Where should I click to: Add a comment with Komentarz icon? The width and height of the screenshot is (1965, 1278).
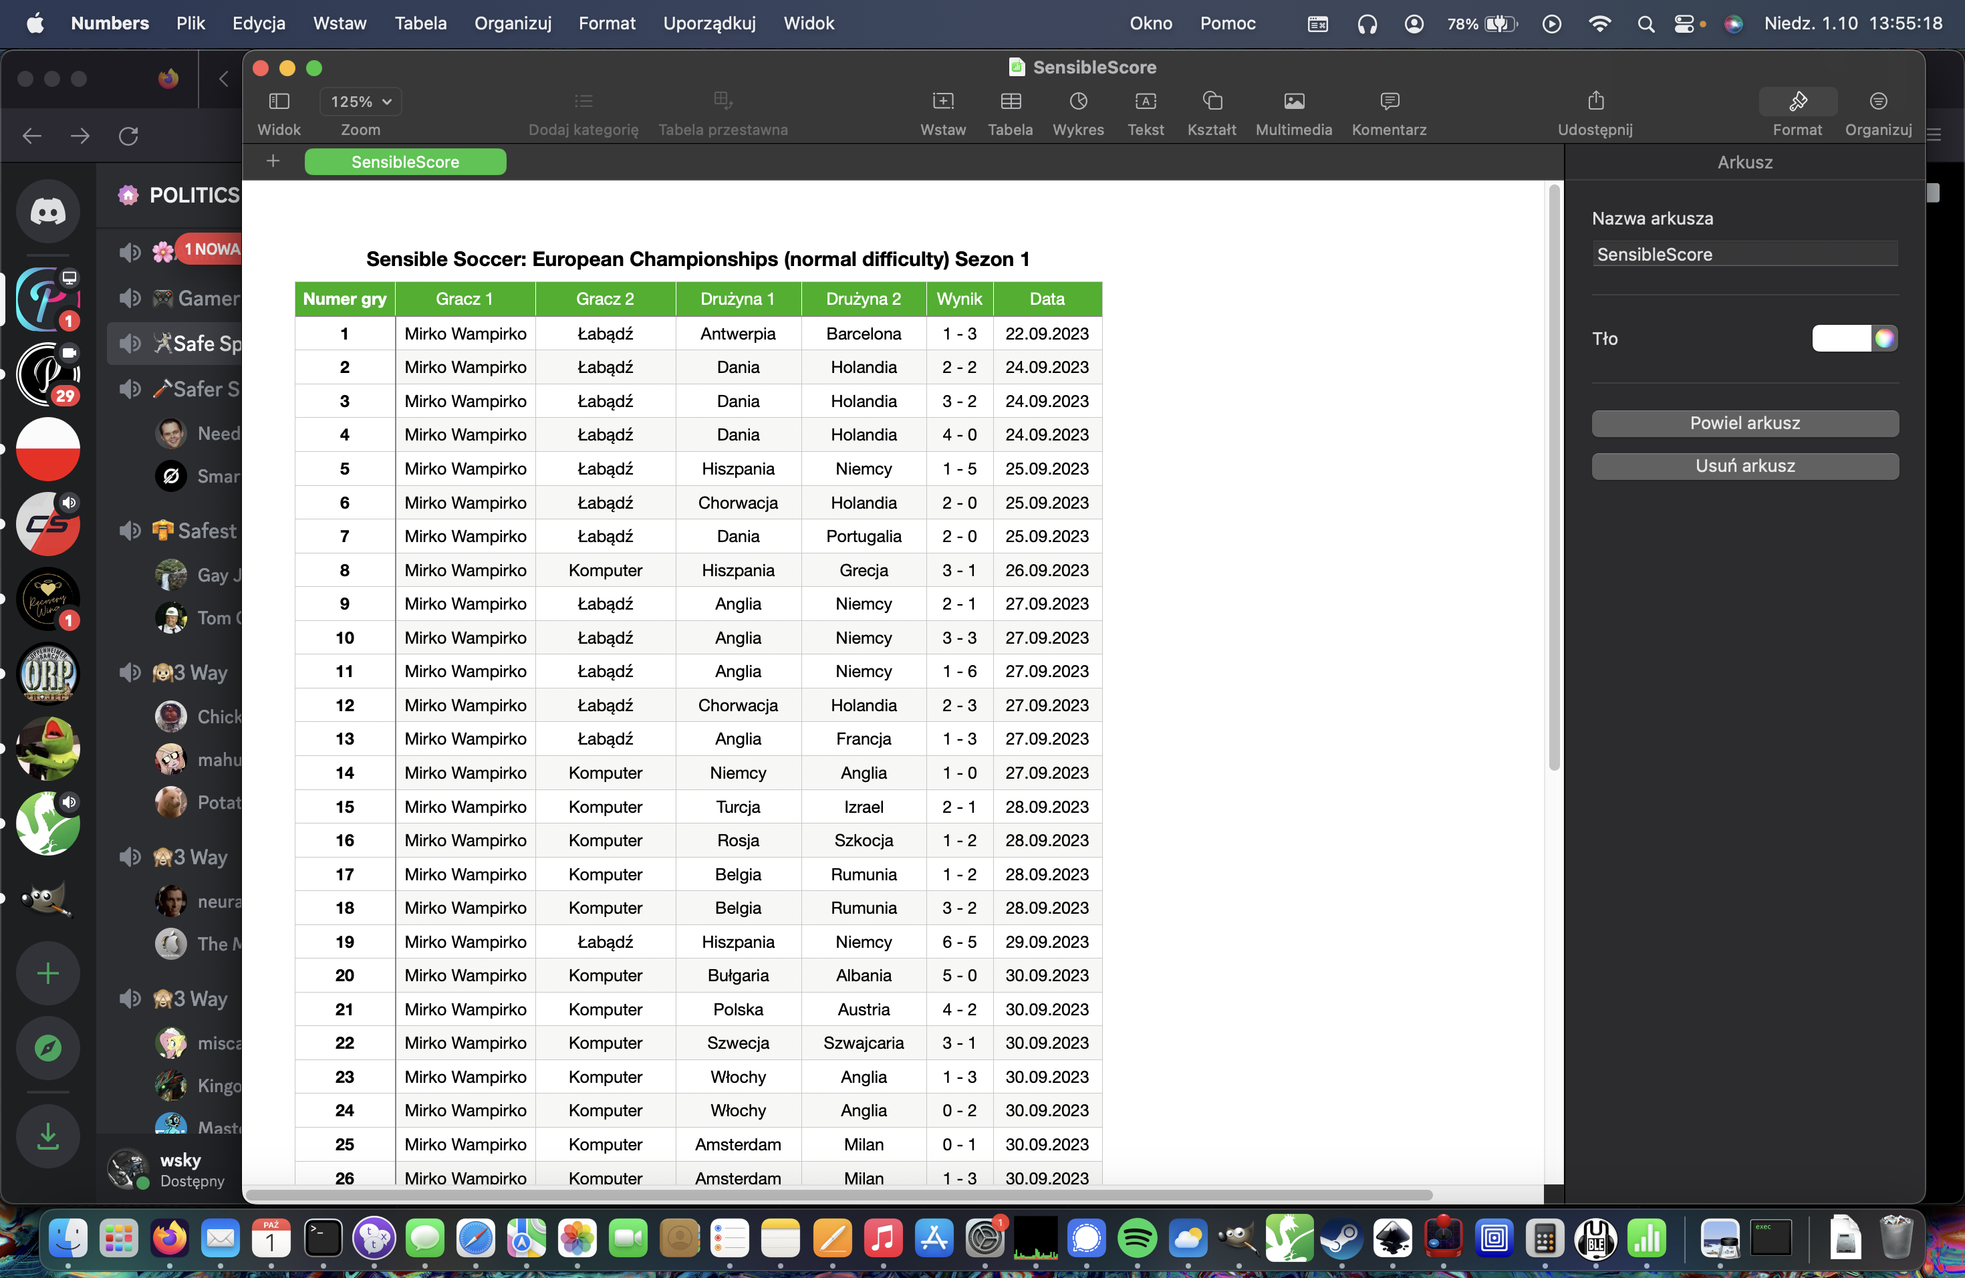pos(1389,102)
